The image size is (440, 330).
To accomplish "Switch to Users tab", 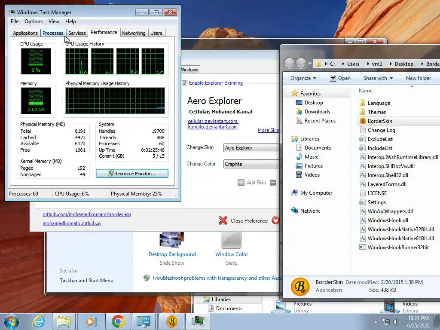I will [x=156, y=33].
